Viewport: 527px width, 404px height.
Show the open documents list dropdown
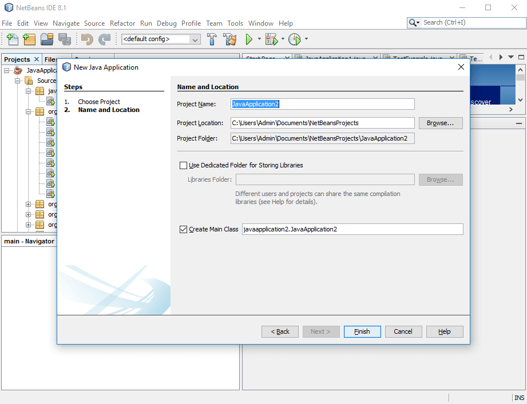tap(511, 57)
